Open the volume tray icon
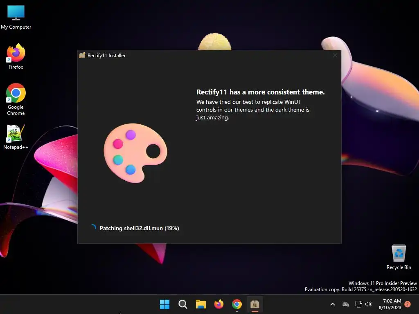The height and width of the screenshot is (314, 419). pos(368,304)
